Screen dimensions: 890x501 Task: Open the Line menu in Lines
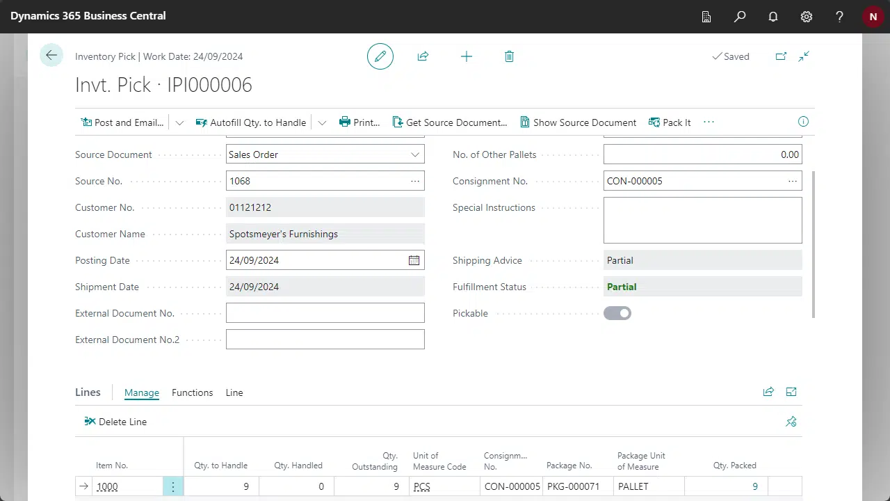pyautogui.click(x=234, y=392)
